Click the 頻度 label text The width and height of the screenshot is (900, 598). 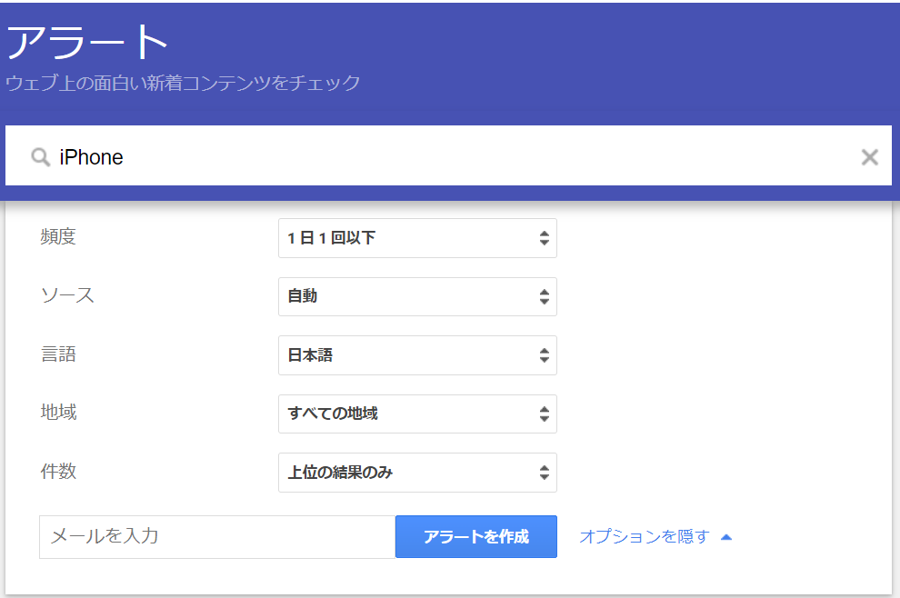[x=58, y=236]
